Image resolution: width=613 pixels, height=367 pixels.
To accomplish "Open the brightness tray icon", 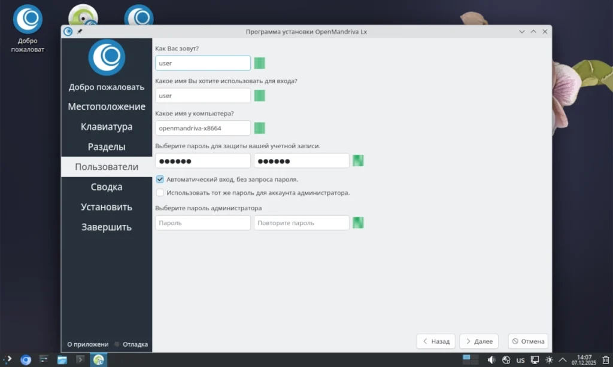I will click(x=550, y=360).
